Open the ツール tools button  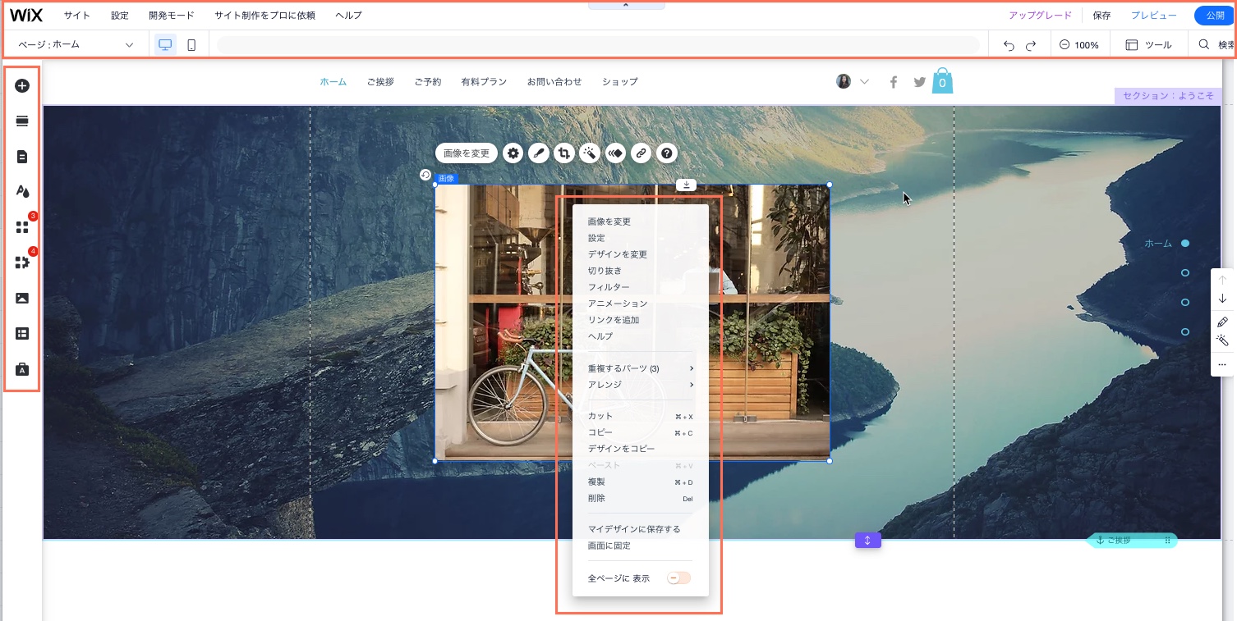click(x=1149, y=45)
